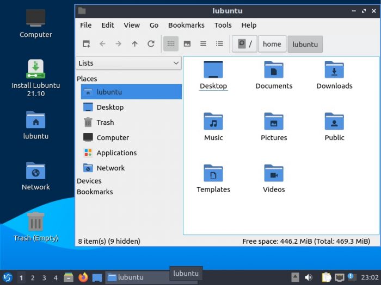381x285 pixels.
Task: Click the home path button
Action: [272, 45]
